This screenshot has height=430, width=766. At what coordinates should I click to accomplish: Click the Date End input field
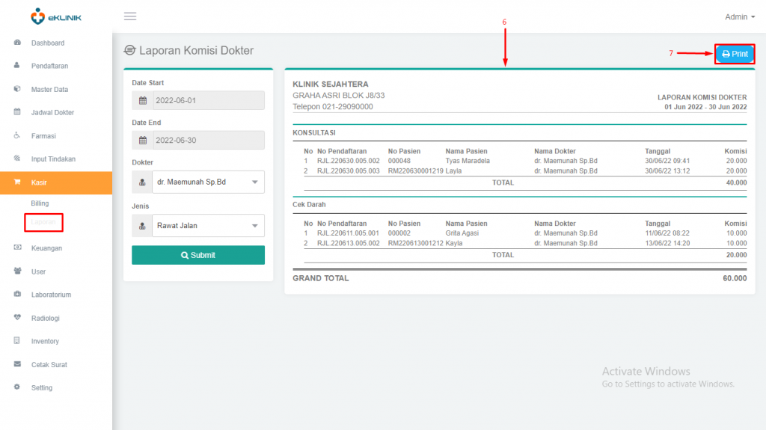(207, 140)
